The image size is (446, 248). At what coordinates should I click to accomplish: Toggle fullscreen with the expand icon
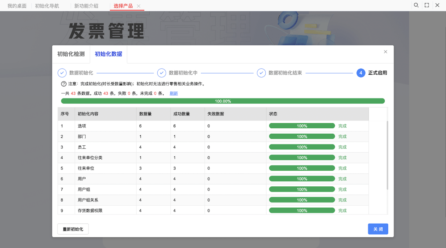tap(427, 5)
